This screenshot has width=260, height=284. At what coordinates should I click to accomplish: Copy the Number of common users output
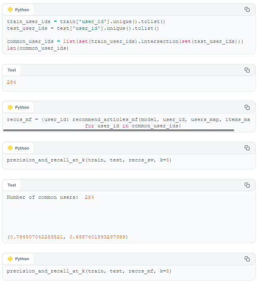click(x=247, y=185)
